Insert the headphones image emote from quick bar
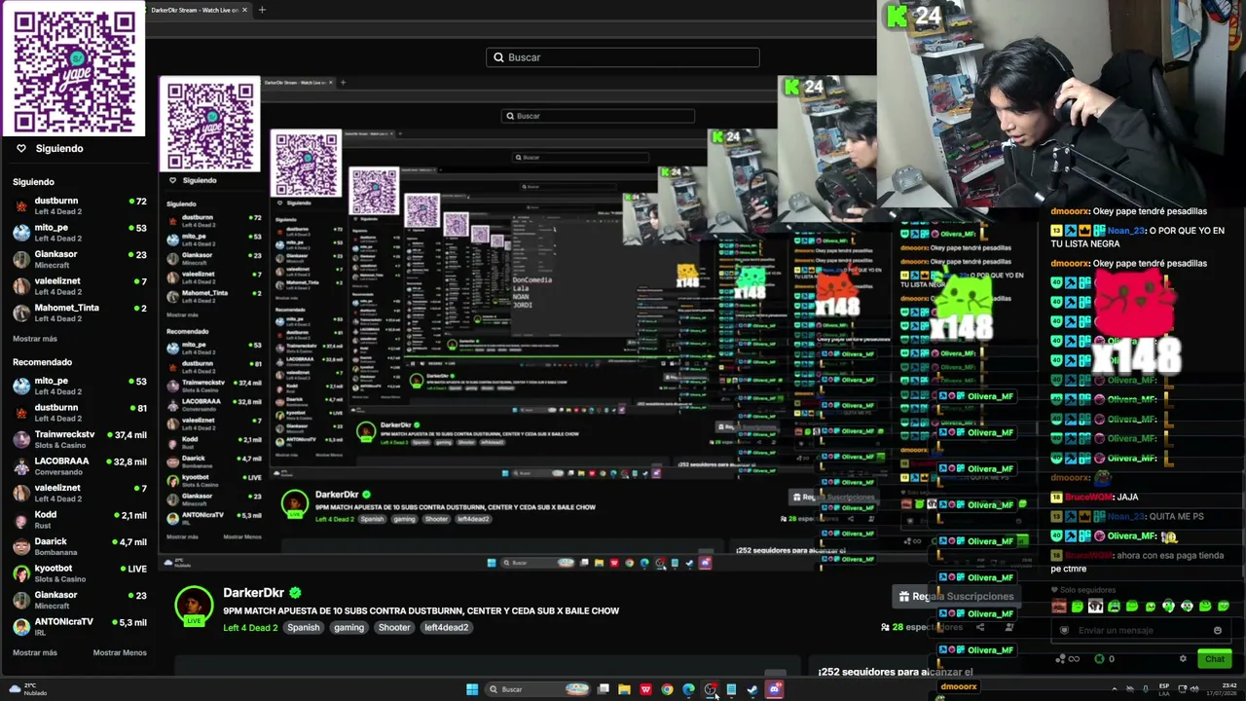 1095,607
